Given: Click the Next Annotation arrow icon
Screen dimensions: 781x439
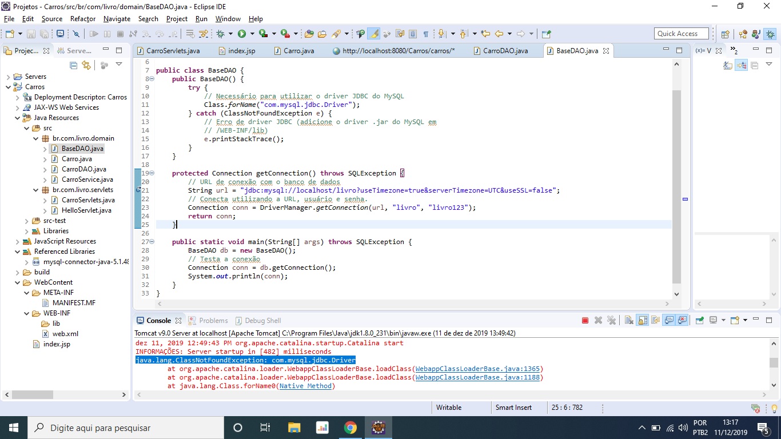Looking at the screenshot, I should [441, 34].
